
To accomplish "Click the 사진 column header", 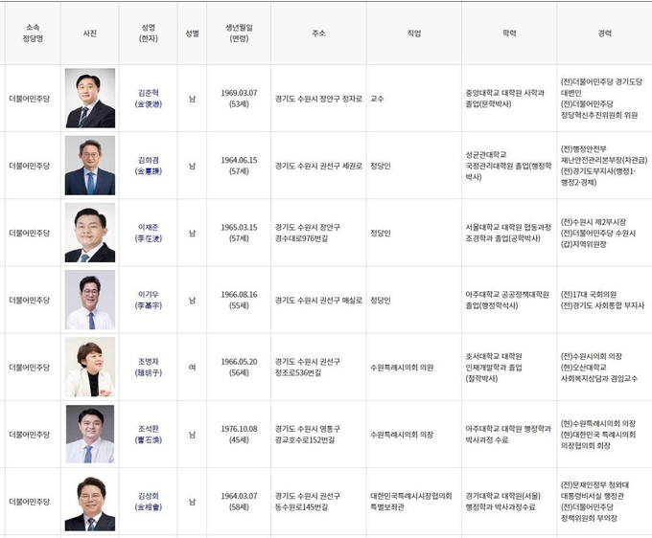I will [90, 34].
